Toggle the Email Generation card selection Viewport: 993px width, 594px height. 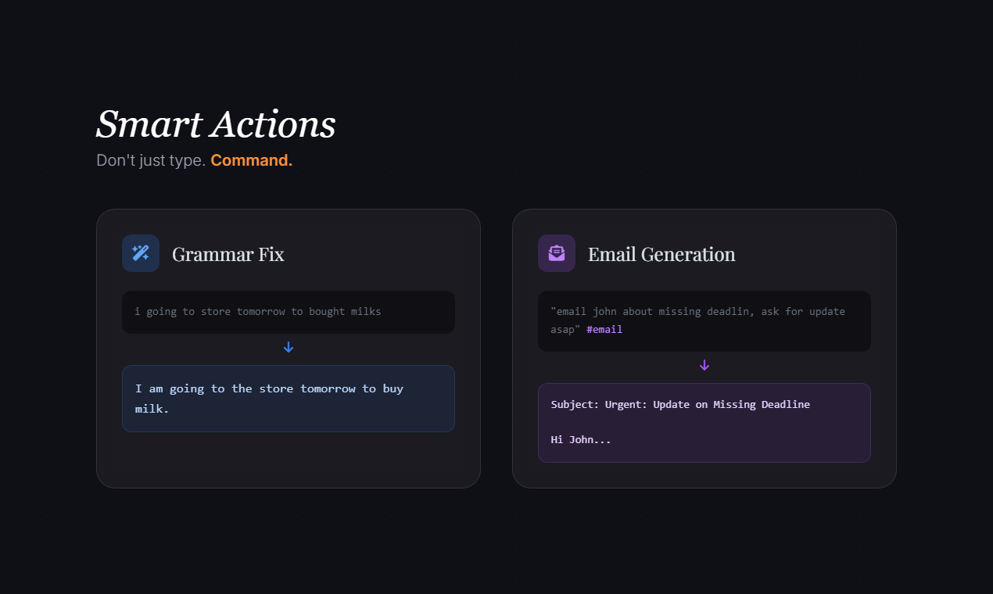(704, 349)
